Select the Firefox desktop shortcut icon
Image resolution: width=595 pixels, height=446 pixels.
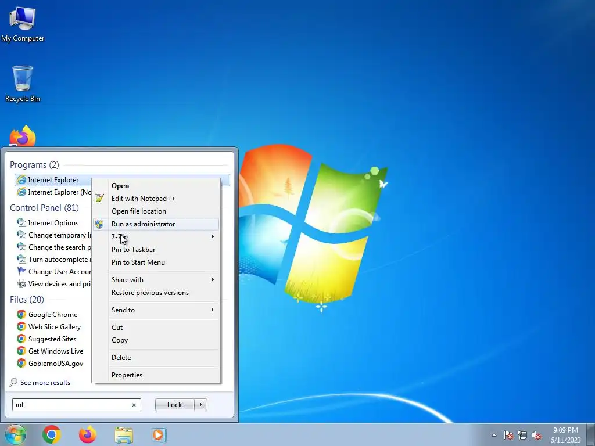point(23,136)
